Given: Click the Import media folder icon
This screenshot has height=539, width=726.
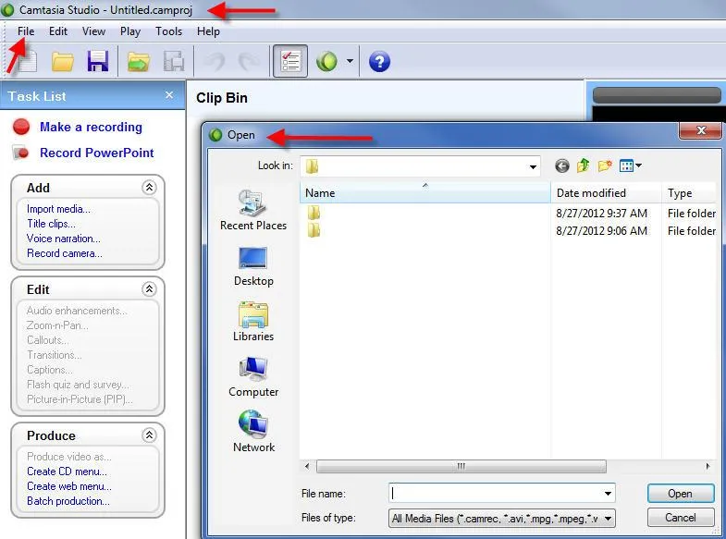Looking at the screenshot, I should click(x=139, y=62).
